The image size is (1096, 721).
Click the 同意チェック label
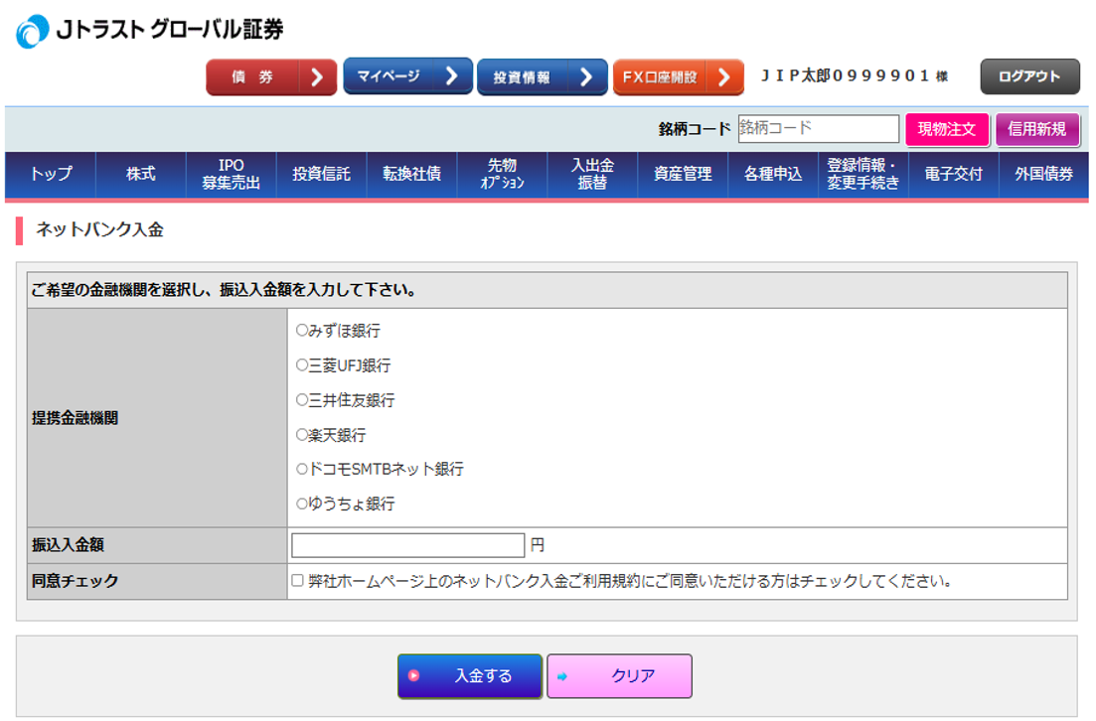tap(75, 581)
